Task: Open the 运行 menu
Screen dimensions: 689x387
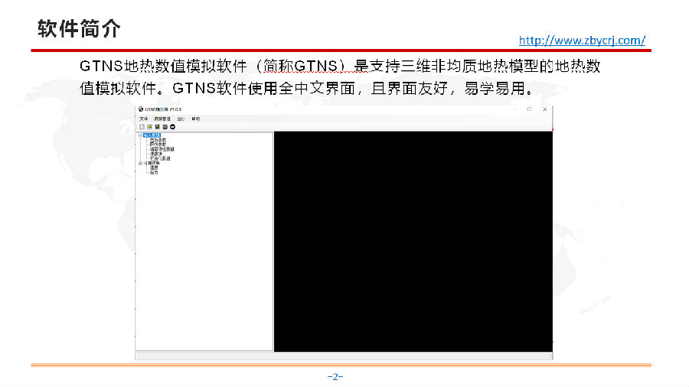Action: [x=181, y=119]
